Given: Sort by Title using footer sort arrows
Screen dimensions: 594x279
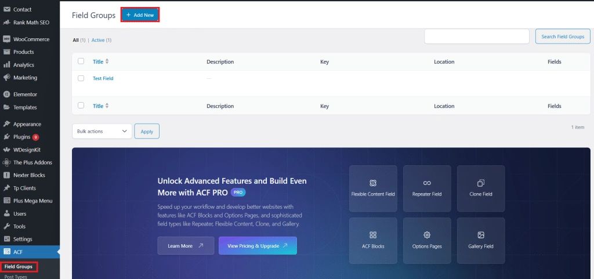Looking at the screenshot, I should pyautogui.click(x=107, y=106).
